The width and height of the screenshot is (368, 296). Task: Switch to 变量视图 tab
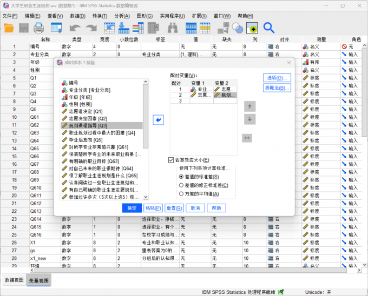[x=39, y=280]
